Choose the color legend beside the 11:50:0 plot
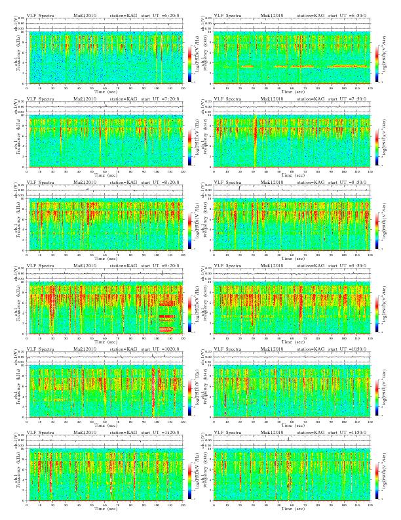This screenshot has height=520, width=401. 377,481
